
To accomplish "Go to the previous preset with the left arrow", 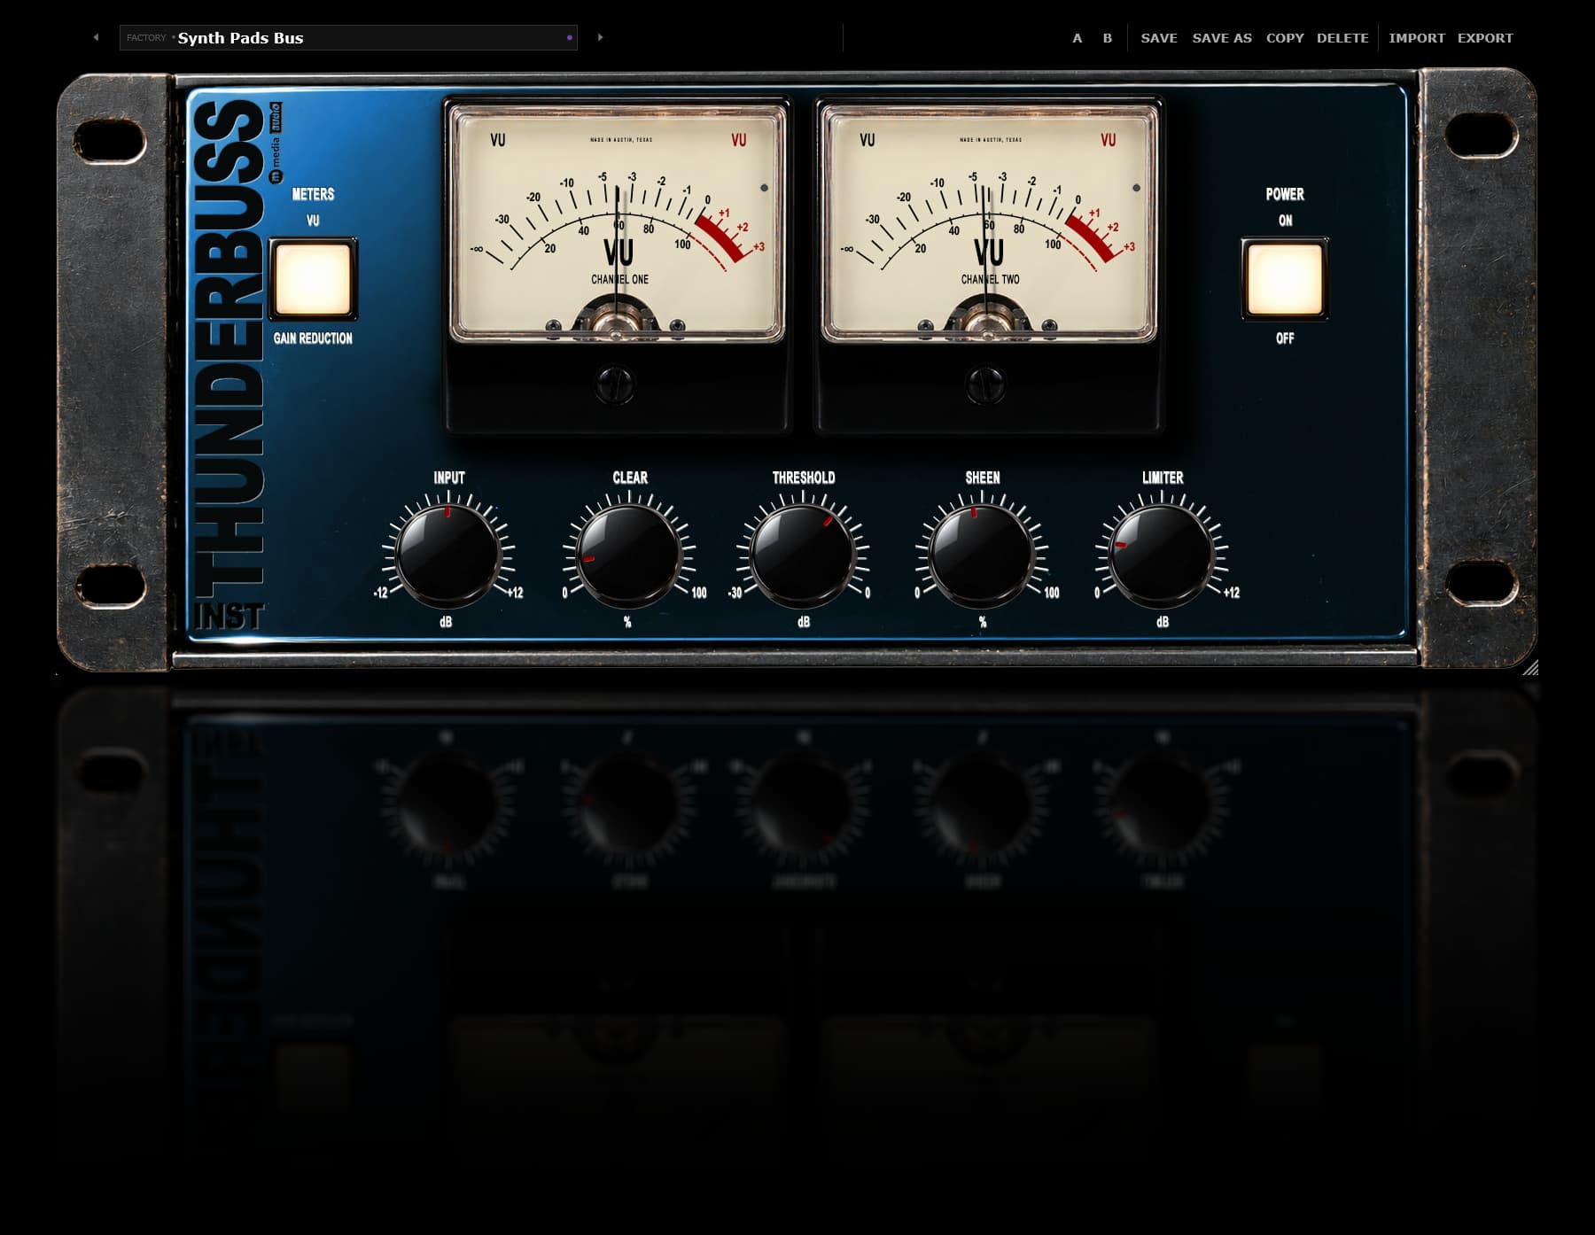I will point(96,37).
